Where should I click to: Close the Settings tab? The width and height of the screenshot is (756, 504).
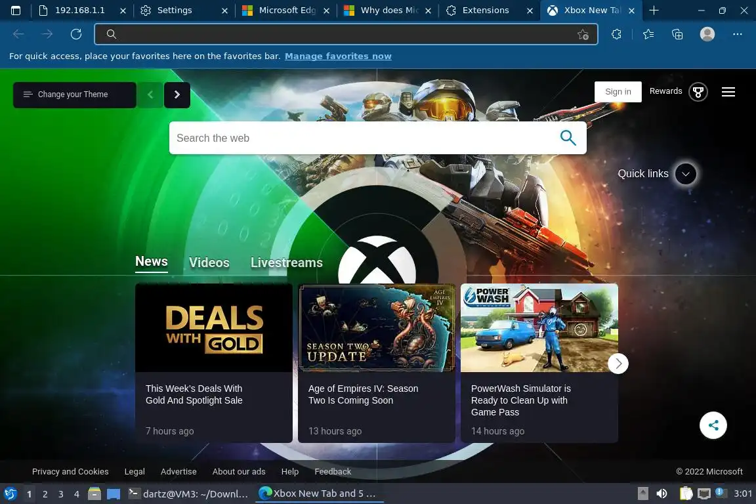point(224,10)
